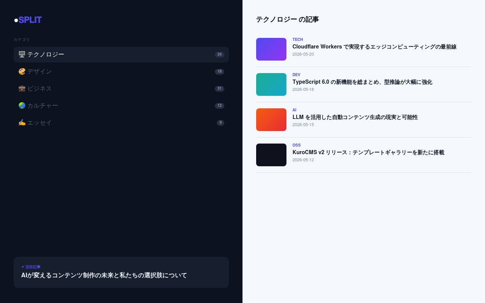The image size is (485, 303).
Task: Click the TECH tag label
Action: click(x=298, y=39)
